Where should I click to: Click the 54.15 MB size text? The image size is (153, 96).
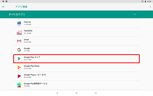pyautogui.click(x=28, y=33)
